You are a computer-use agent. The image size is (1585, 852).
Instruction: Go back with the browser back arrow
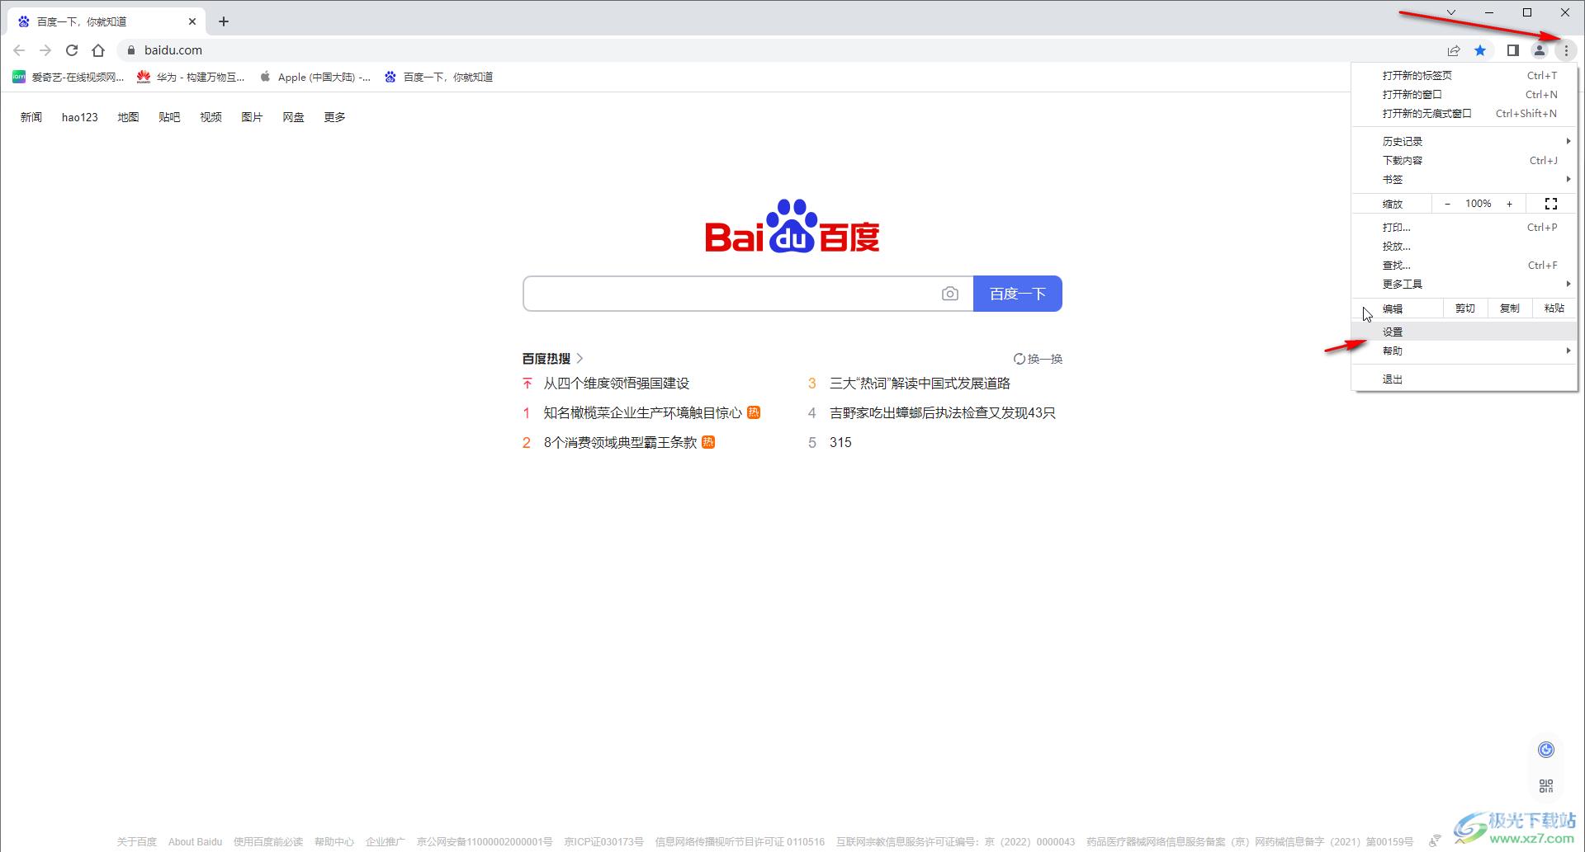point(19,50)
